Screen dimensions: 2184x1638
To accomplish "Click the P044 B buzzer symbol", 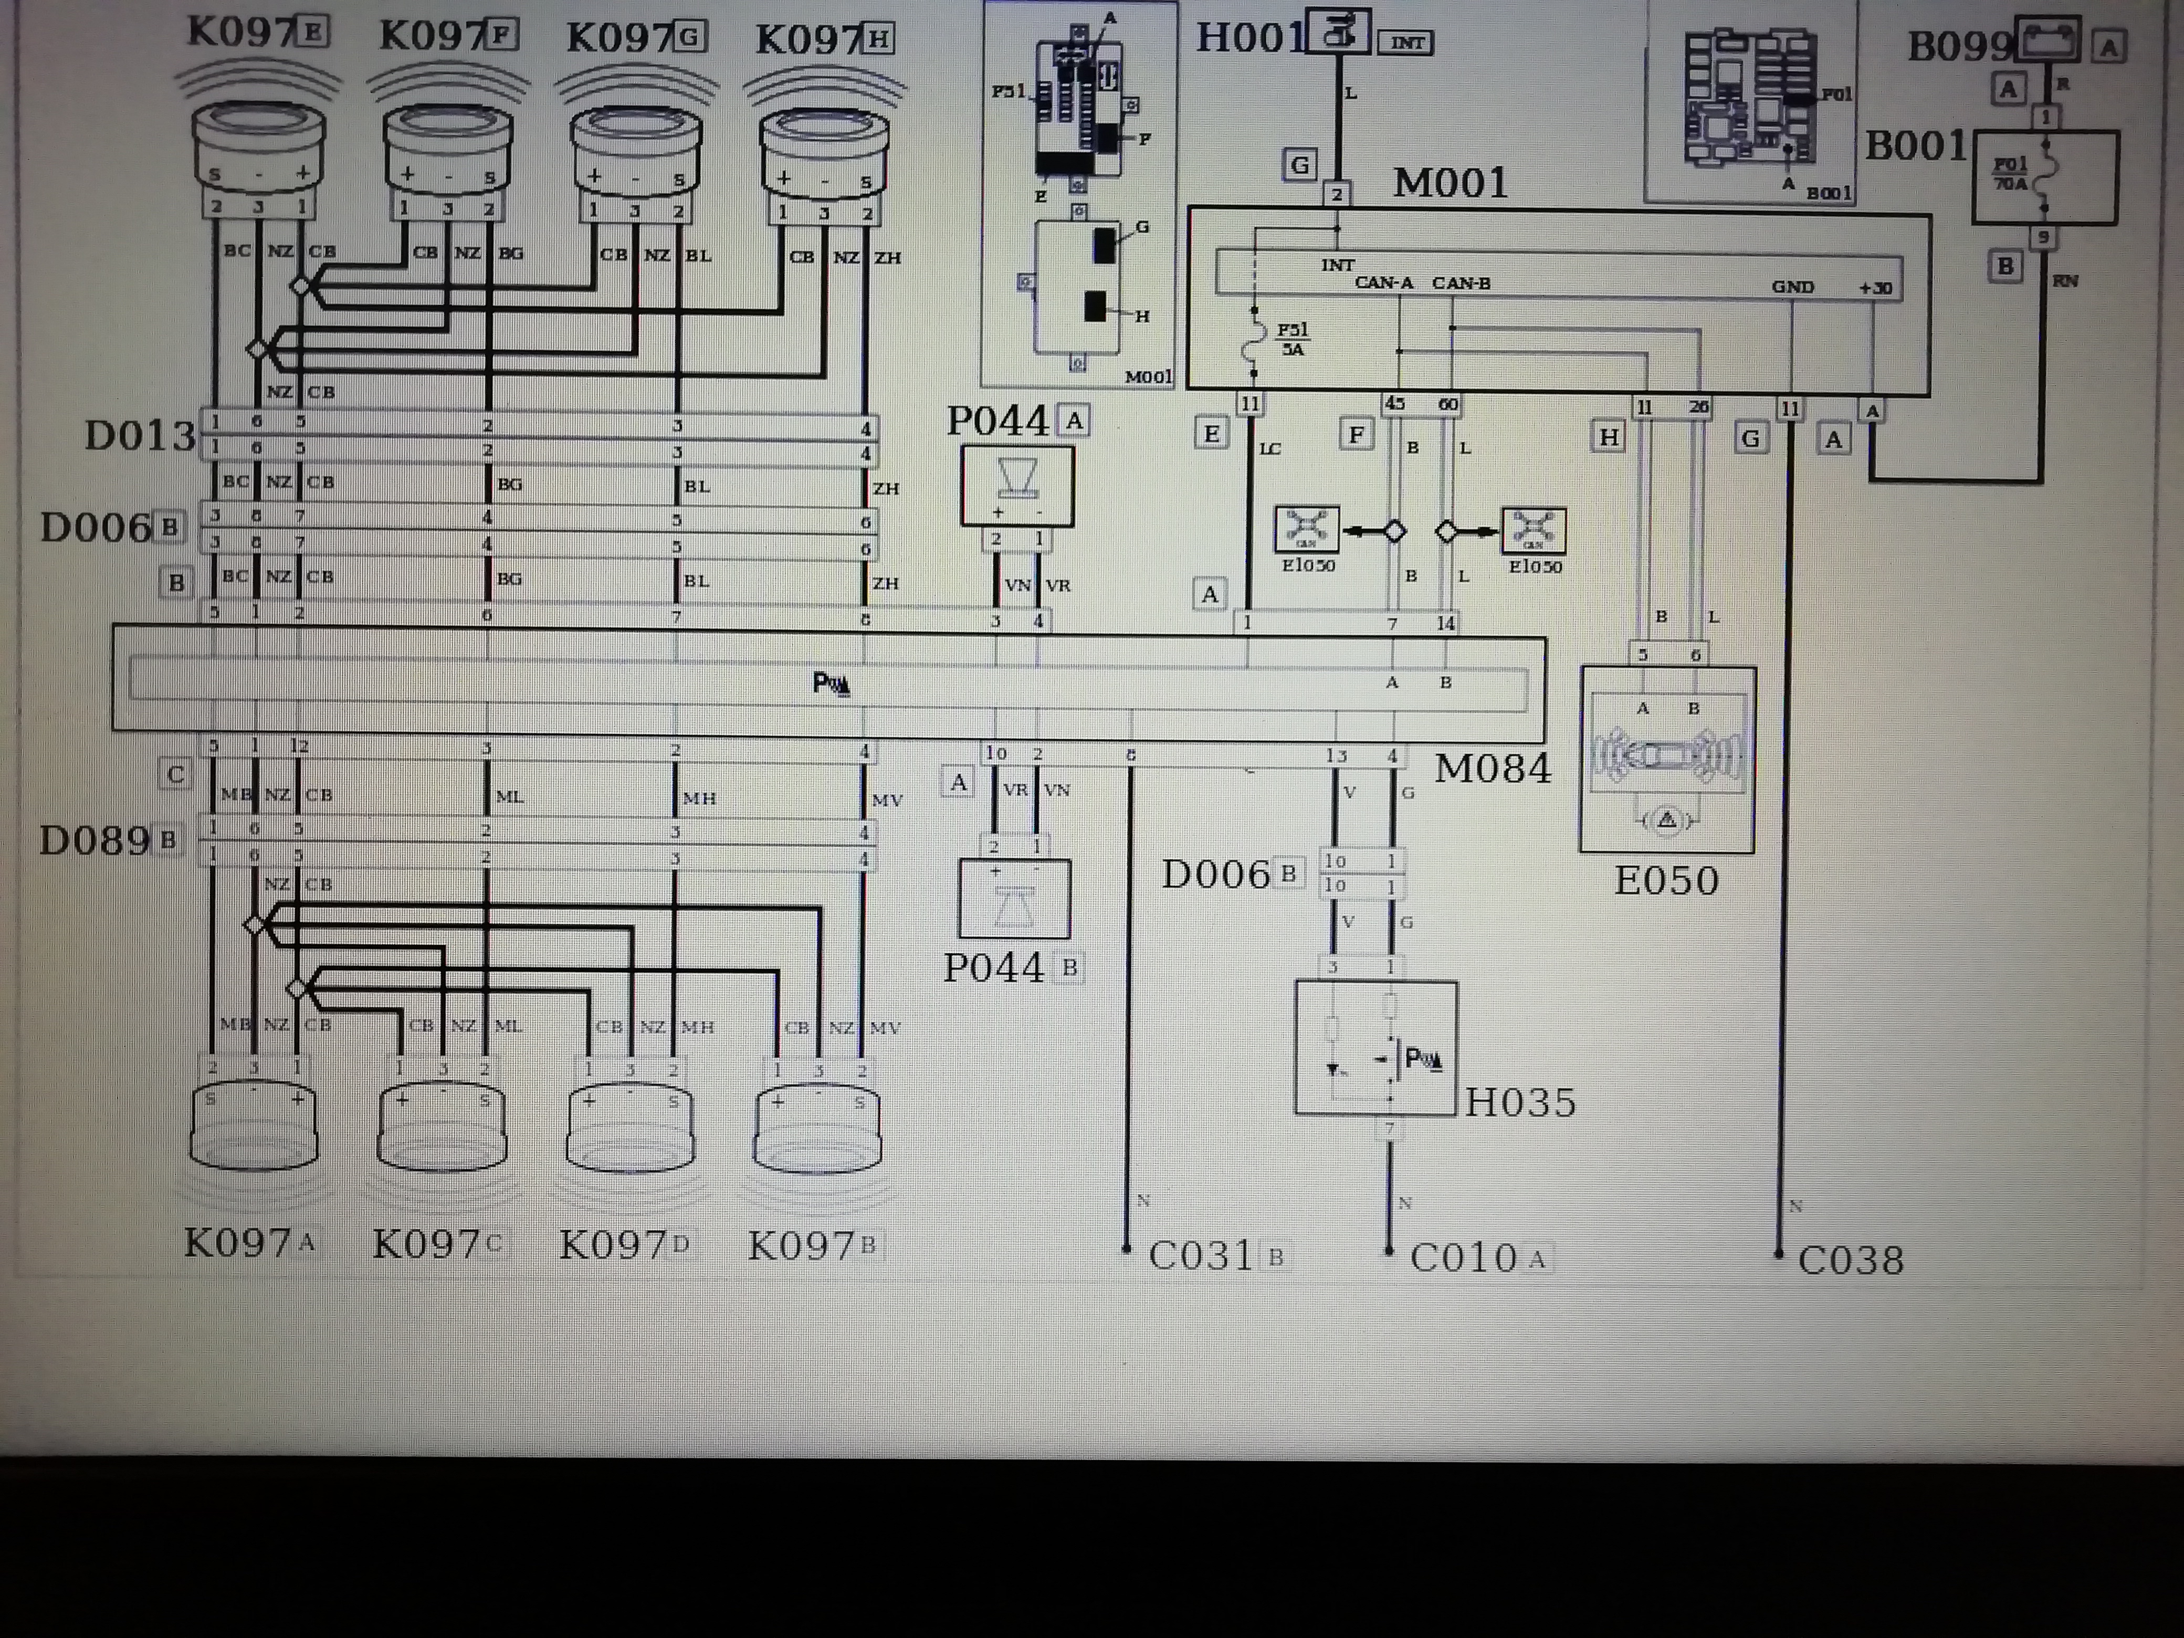I will pyautogui.click(x=1014, y=898).
